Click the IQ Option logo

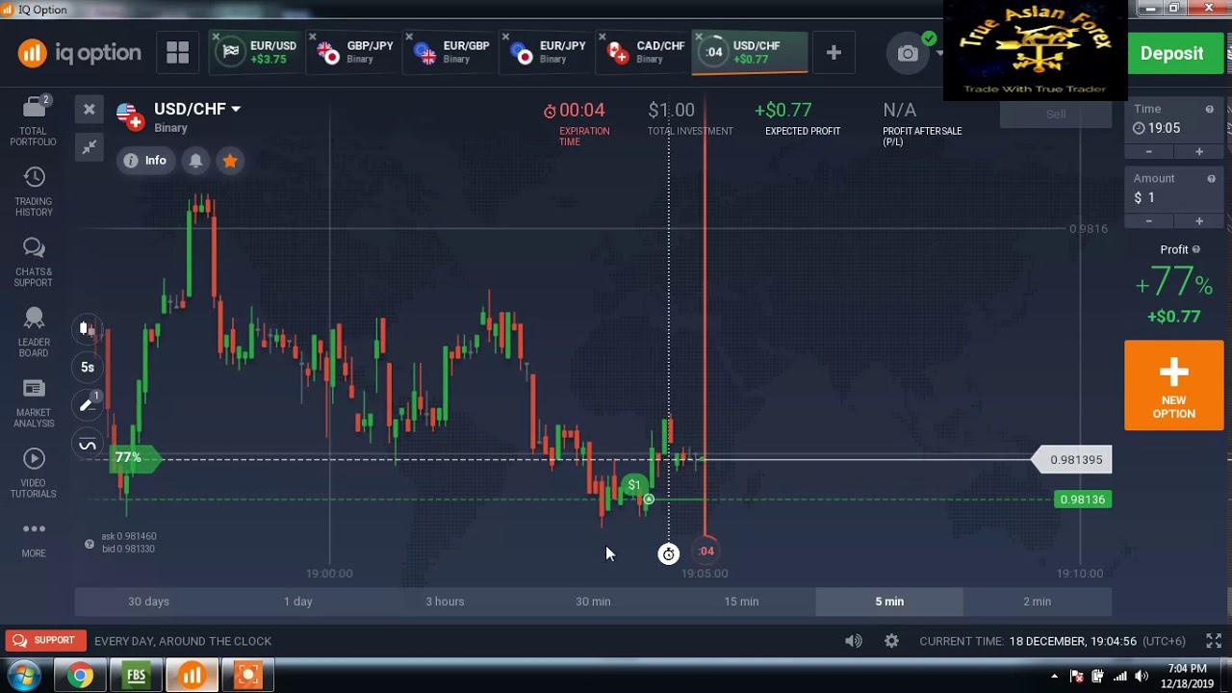coord(79,53)
